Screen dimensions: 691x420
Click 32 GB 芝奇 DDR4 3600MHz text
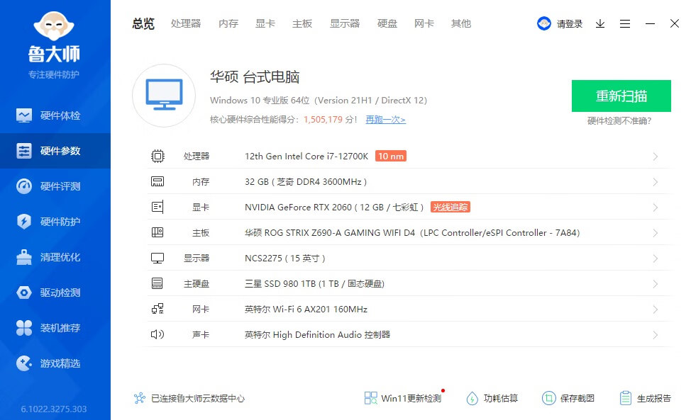[306, 181]
